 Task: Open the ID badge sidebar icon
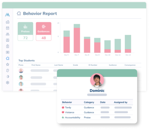8,40
